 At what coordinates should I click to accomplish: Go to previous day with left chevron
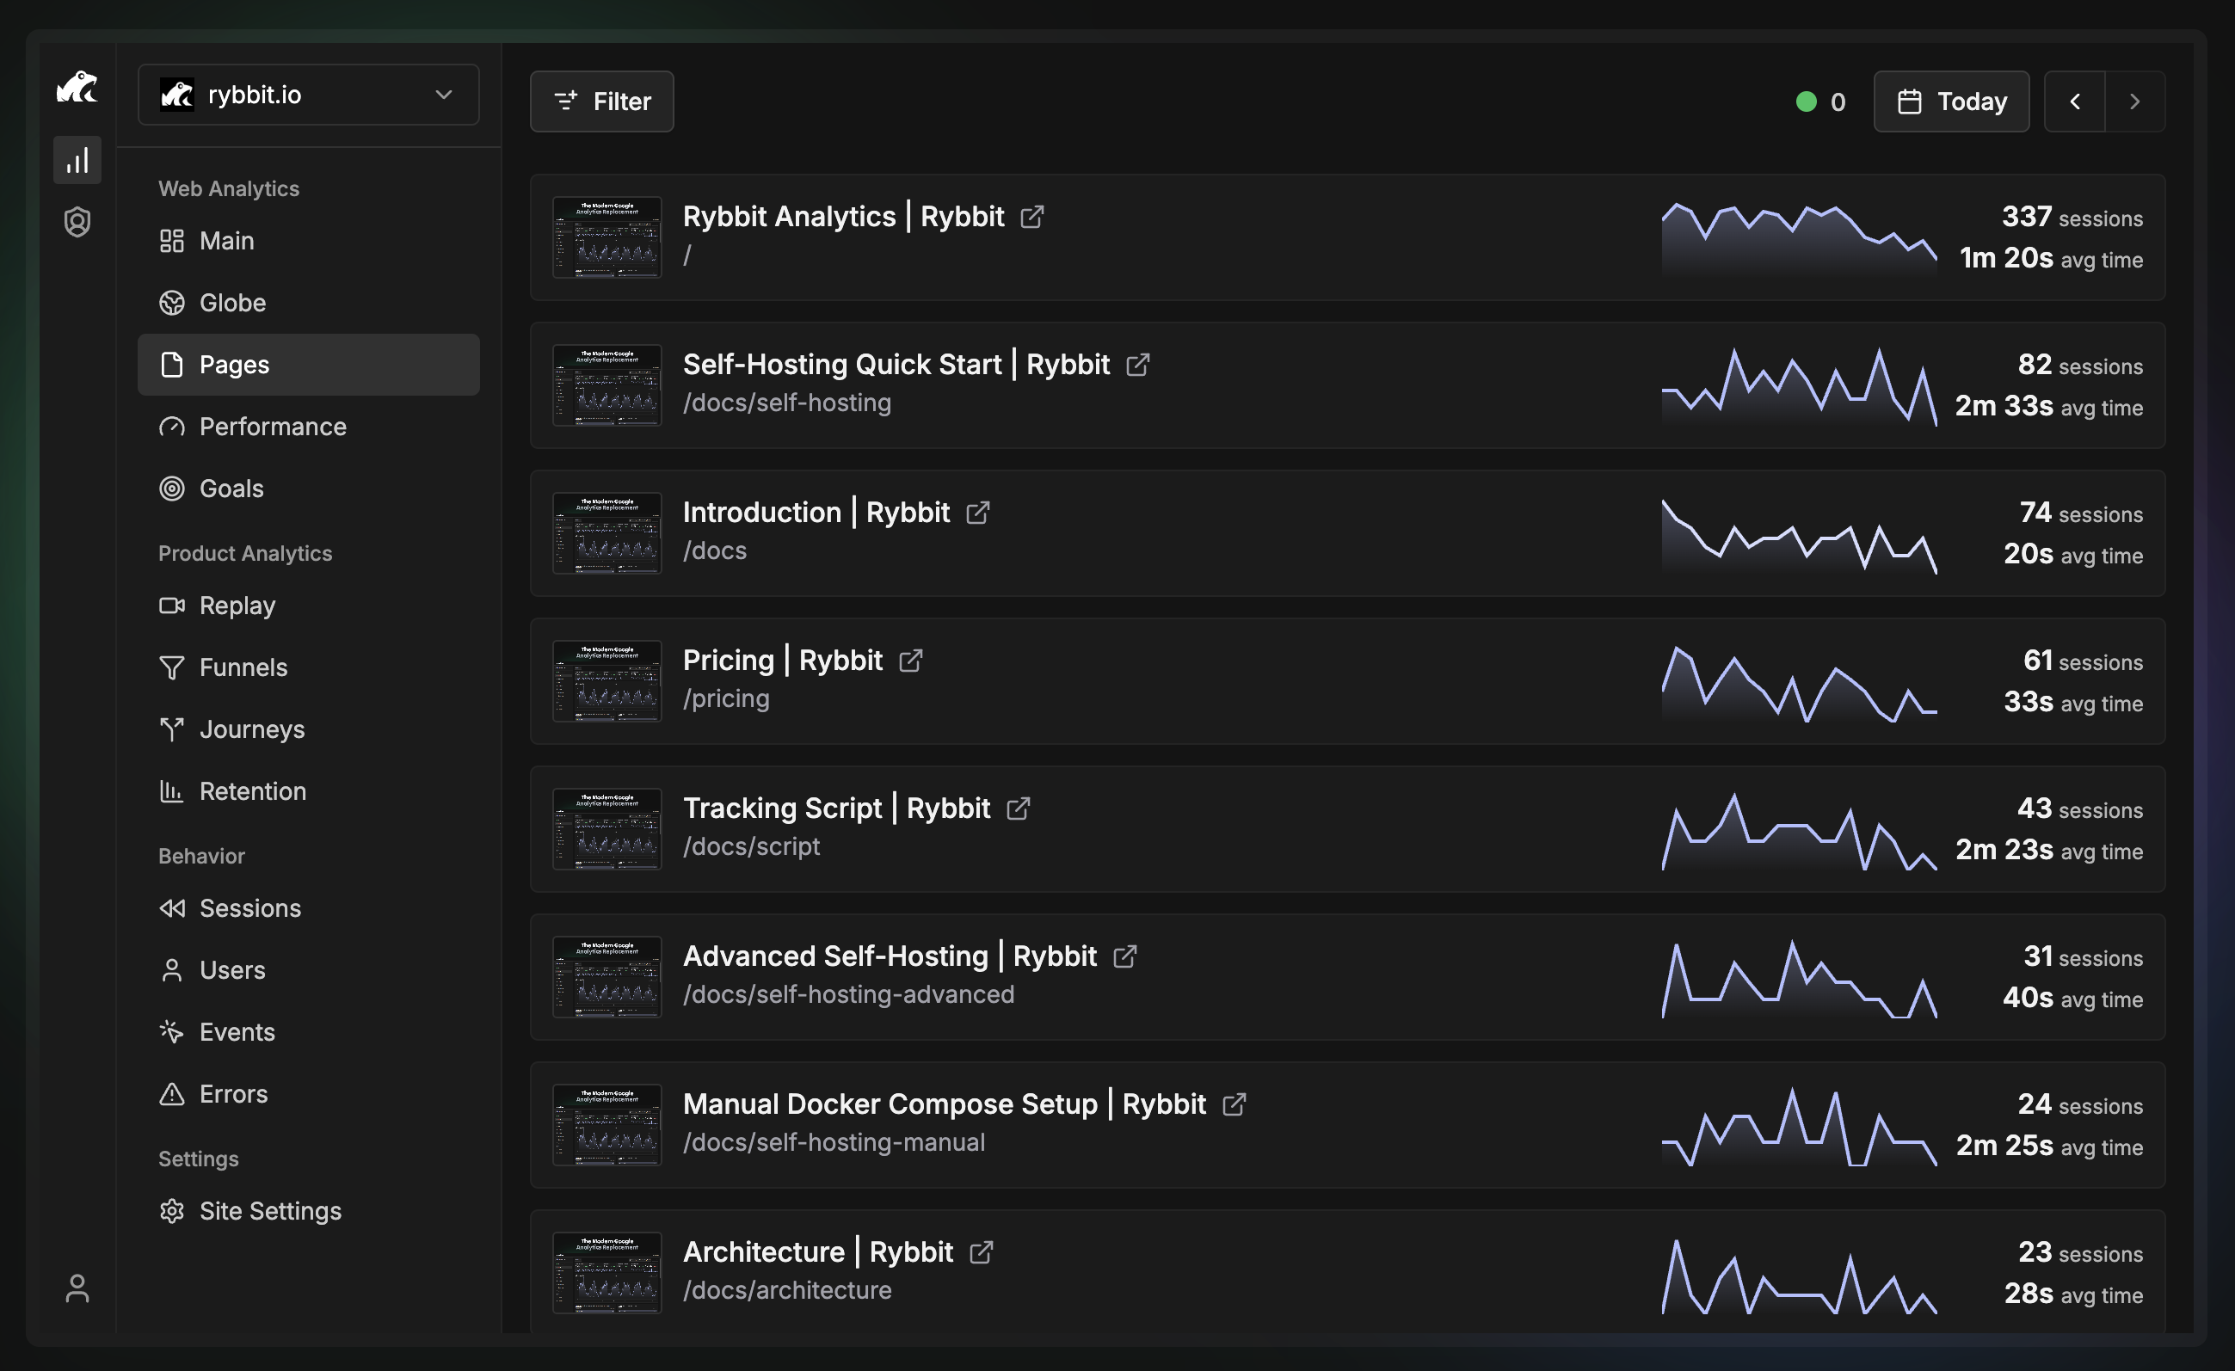tap(2074, 101)
